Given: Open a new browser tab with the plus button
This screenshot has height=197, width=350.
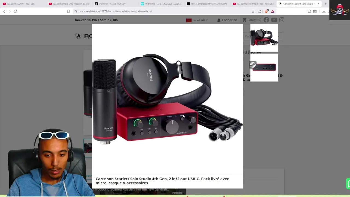Looking at the screenshot, I should (325, 4).
